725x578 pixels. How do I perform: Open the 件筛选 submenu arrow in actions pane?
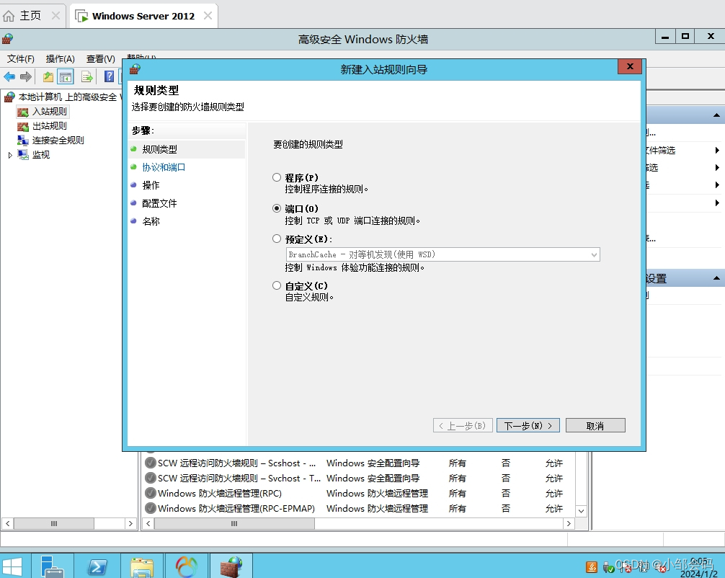[716, 151]
